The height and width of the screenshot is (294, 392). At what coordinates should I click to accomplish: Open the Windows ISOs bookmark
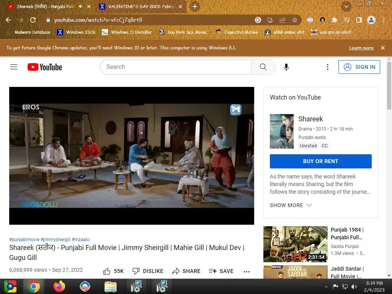point(76,32)
